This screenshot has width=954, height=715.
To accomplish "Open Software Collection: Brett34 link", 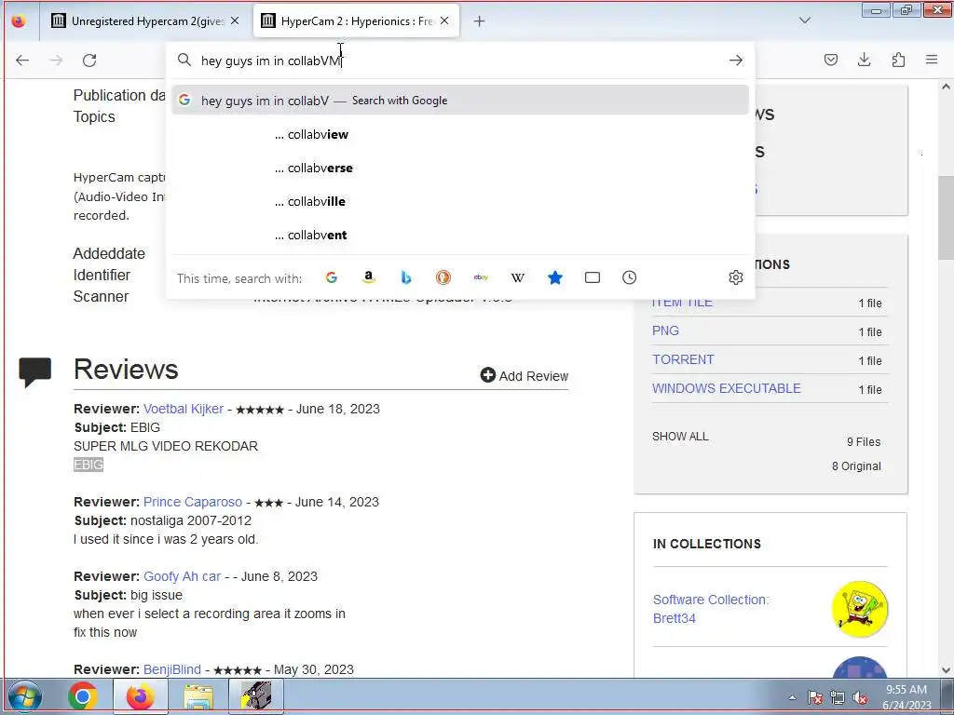I will tap(711, 609).
